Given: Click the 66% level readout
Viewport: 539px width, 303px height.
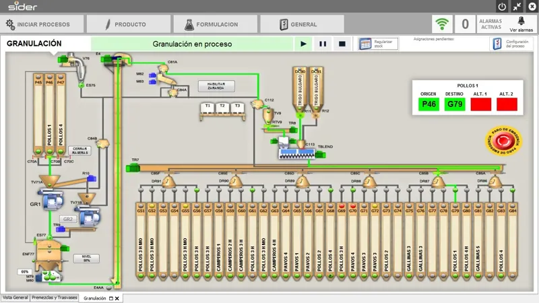Looking at the screenshot, I should pos(24,271).
